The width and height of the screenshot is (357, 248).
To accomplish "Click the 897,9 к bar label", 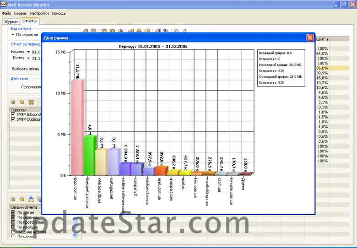I will 150,159.
